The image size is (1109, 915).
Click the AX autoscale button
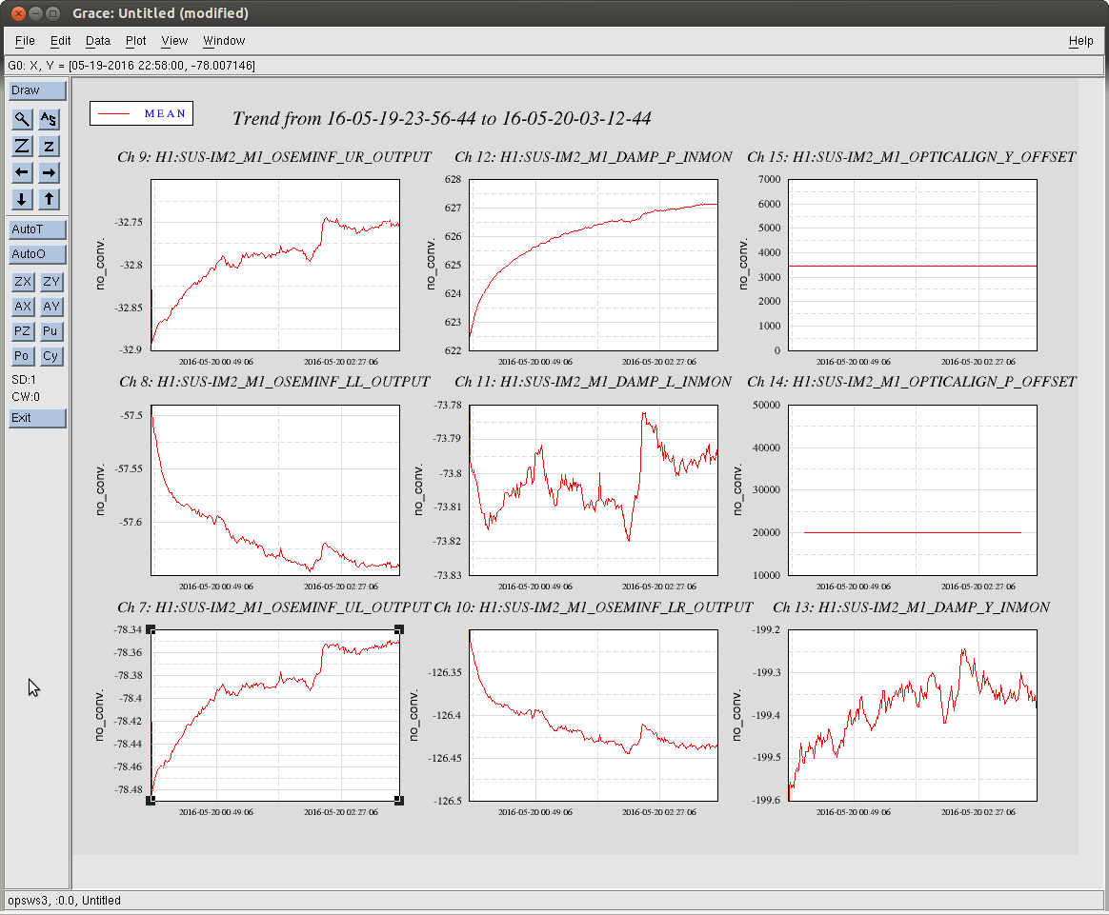tap(23, 306)
